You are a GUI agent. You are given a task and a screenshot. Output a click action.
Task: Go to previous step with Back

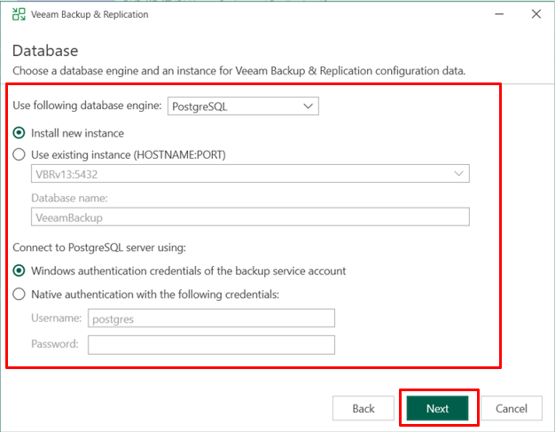[x=363, y=408]
